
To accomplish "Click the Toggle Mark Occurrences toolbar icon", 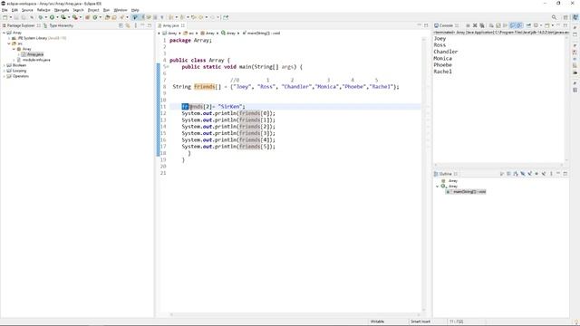I will tap(135, 17).
